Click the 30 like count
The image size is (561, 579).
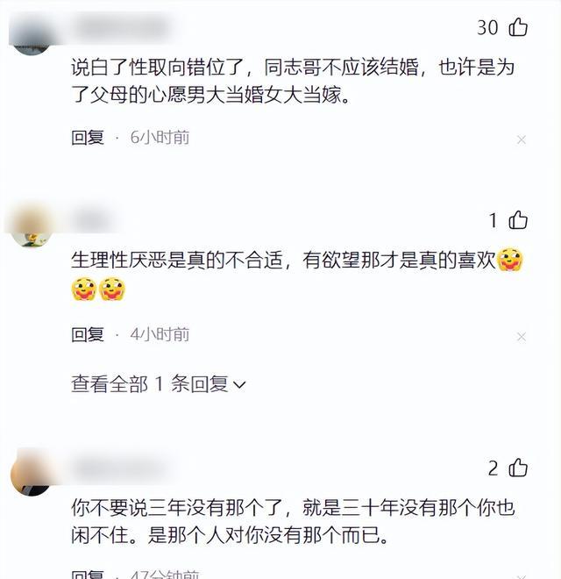(x=487, y=28)
